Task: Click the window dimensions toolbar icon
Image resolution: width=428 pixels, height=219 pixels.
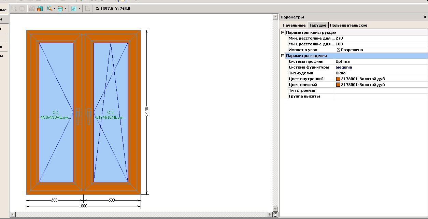Action: pos(60,9)
